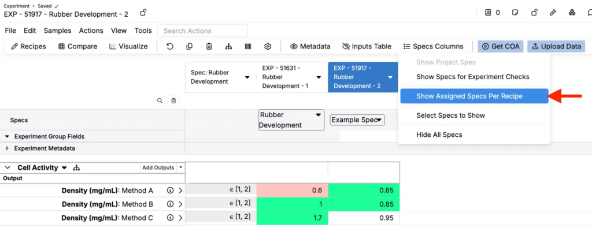Open the settings gear icon in toolbar
This screenshot has height=235, width=592.
(x=268, y=46)
